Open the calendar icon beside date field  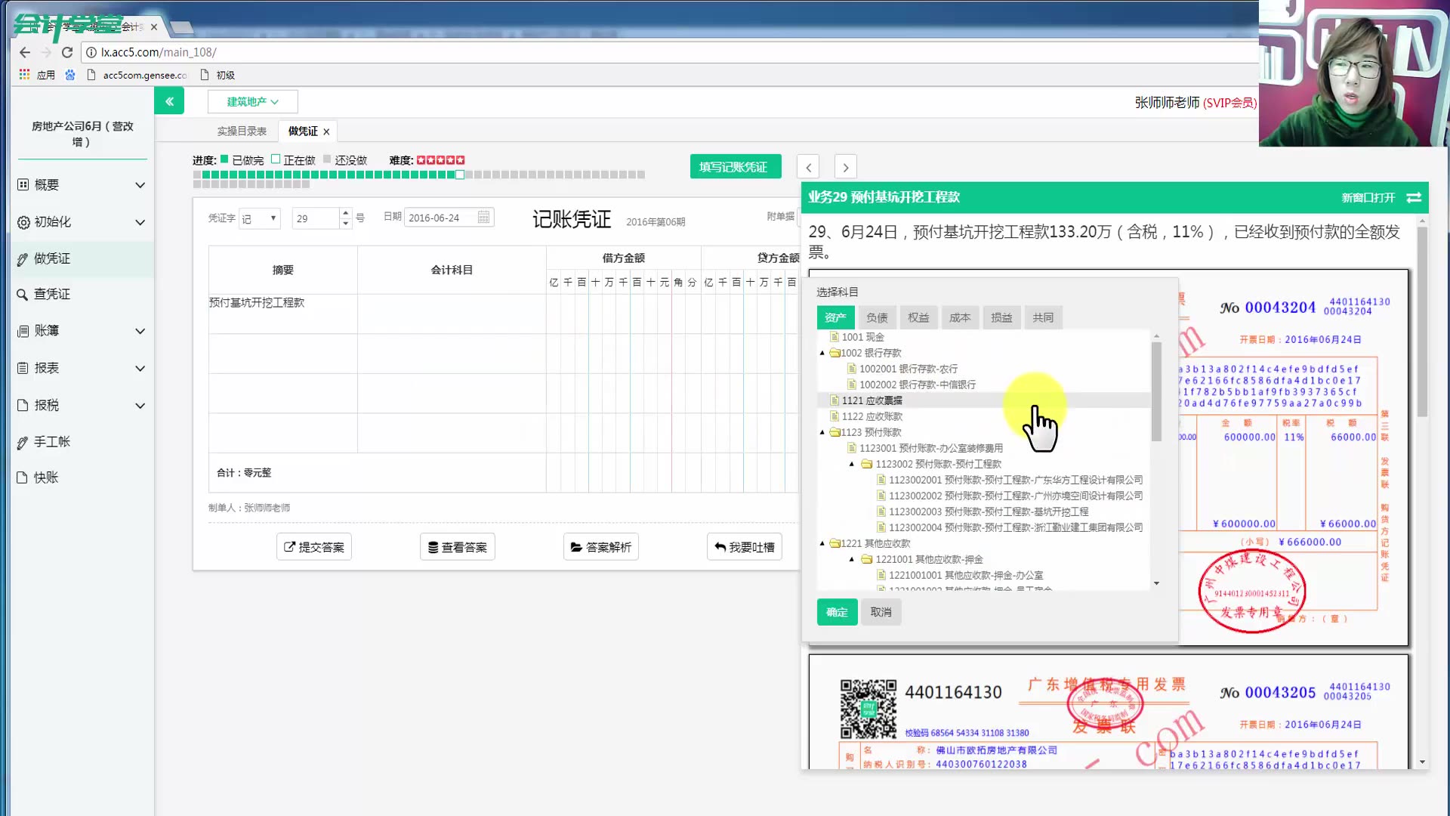[484, 218]
